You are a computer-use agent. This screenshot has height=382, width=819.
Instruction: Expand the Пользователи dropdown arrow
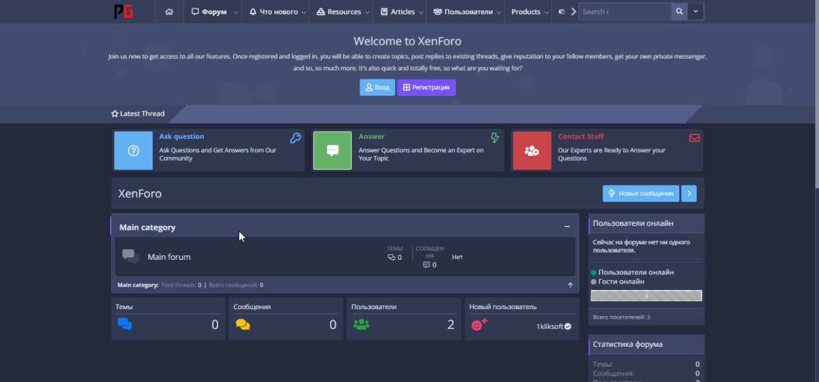(x=498, y=12)
